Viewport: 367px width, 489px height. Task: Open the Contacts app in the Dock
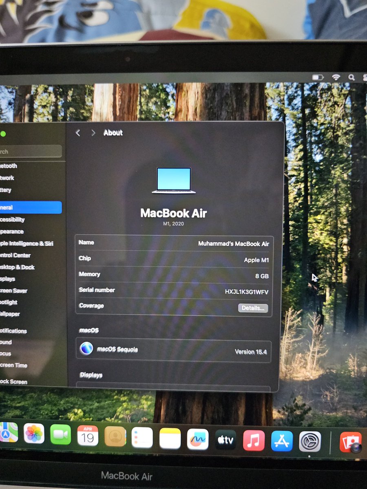coord(115,436)
